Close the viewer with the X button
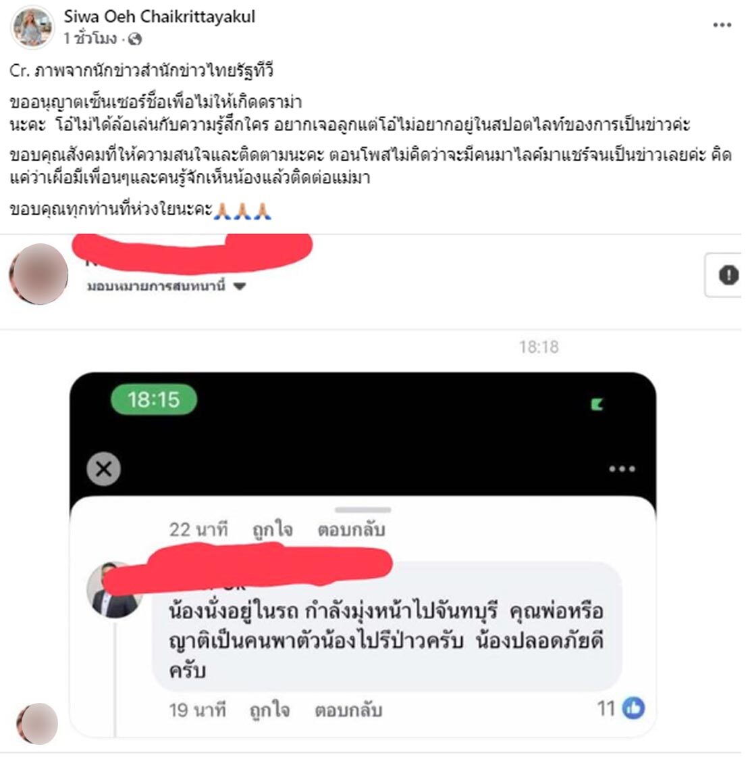 [104, 469]
